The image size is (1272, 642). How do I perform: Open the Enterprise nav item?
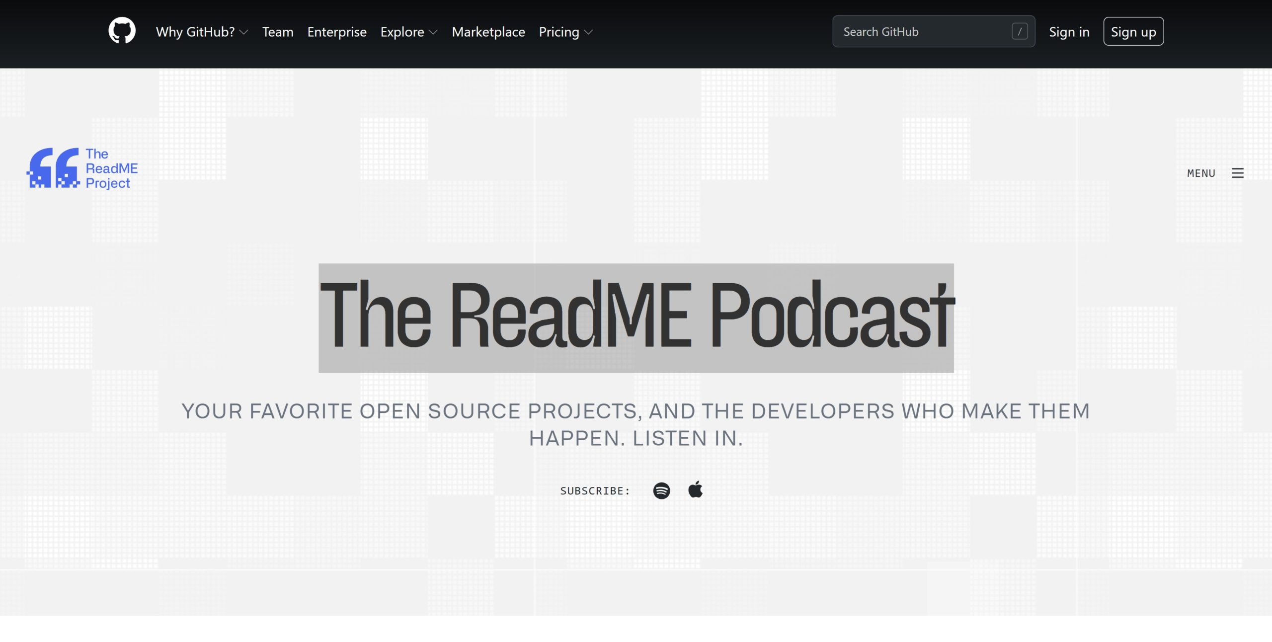pyautogui.click(x=337, y=32)
